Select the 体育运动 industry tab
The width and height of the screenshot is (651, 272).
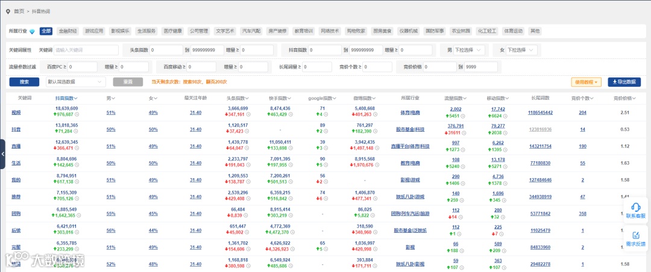(513, 31)
